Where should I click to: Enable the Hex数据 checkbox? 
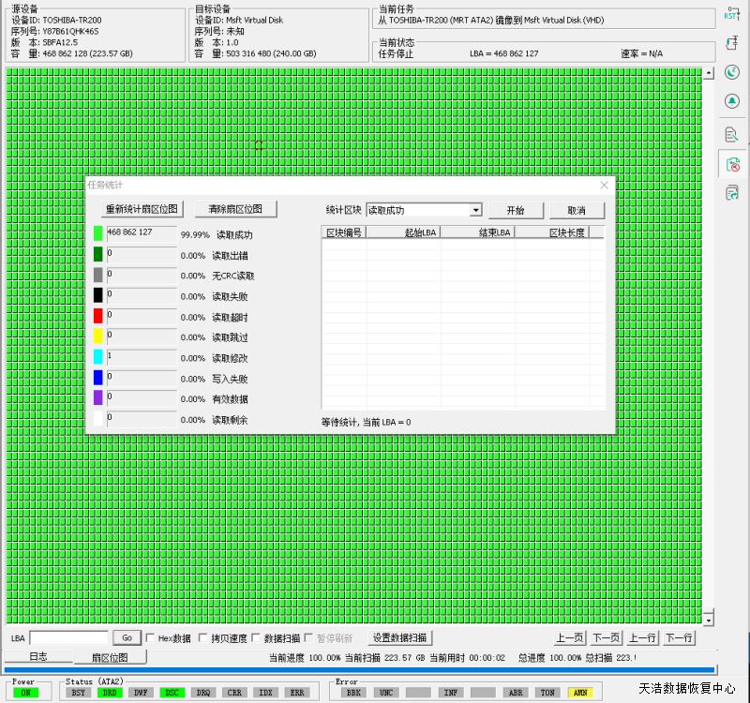[151, 638]
